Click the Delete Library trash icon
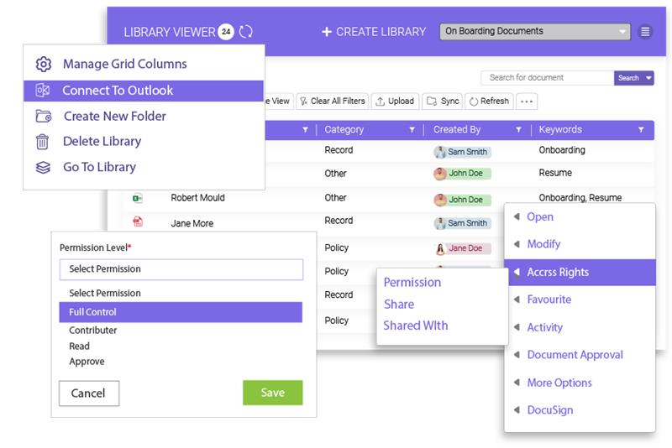The width and height of the screenshot is (672, 448). tap(43, 142)
